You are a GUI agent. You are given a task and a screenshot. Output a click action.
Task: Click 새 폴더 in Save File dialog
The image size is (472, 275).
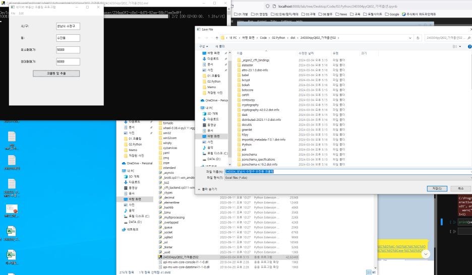click(x=220, y=46)
